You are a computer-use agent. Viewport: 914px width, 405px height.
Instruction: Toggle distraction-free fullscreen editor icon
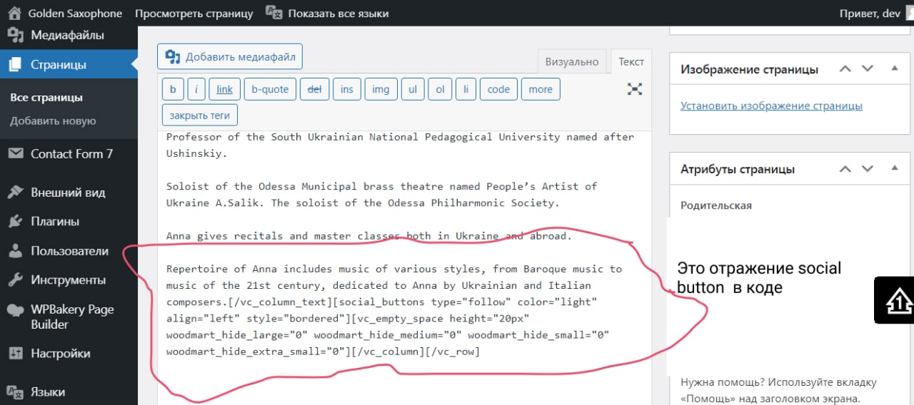[635, 89]
